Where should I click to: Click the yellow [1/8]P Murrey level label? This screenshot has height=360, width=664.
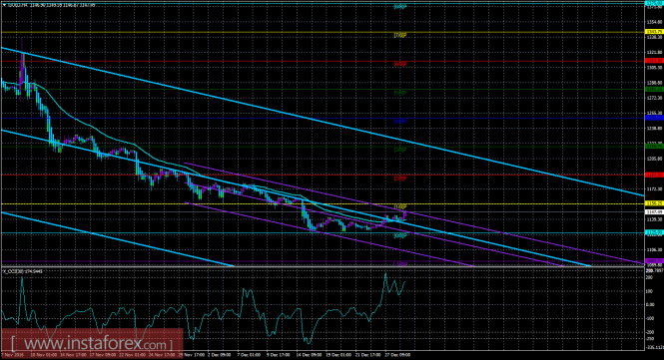pos(400,206)
